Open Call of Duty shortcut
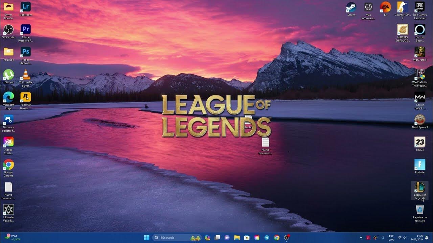This screenshot has width=433, height=243. point(420,101)
